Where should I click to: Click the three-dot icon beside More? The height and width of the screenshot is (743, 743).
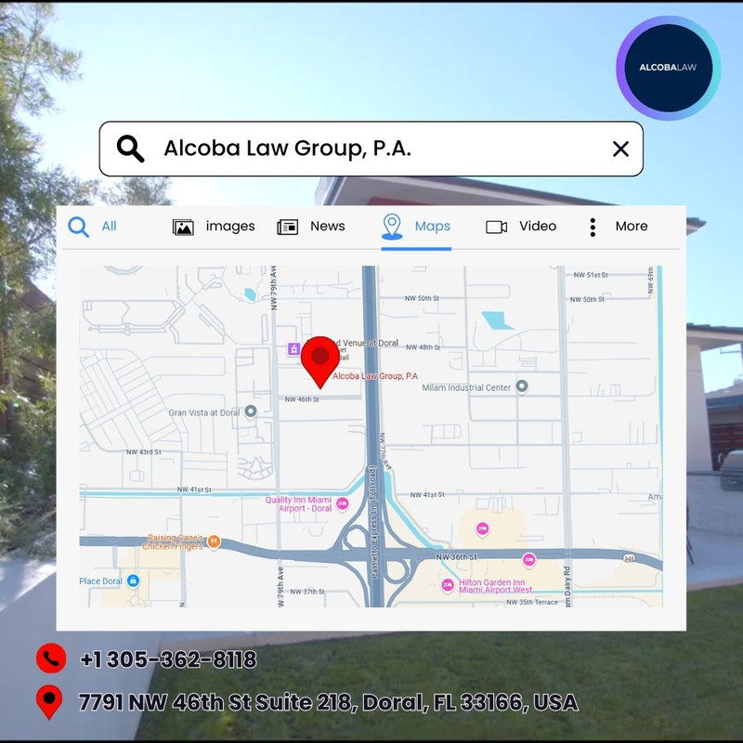[593, 227]
